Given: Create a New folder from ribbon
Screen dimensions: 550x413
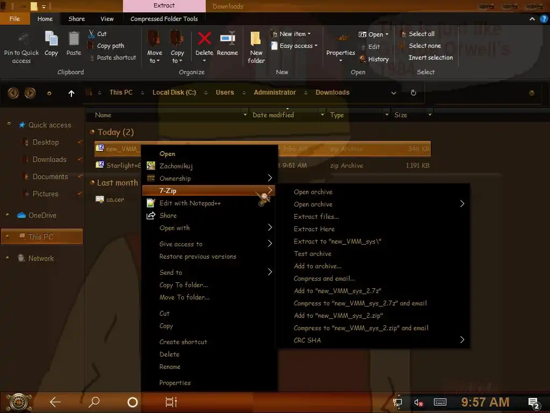Looking at the screenshot, I should coord(256,47).
